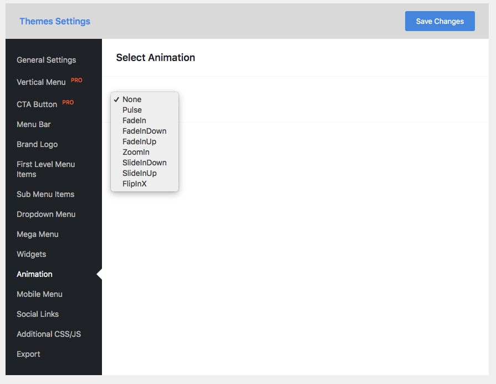Click the Save Changes button
This screenshot has height=384, width=496.
coord(439,21)
